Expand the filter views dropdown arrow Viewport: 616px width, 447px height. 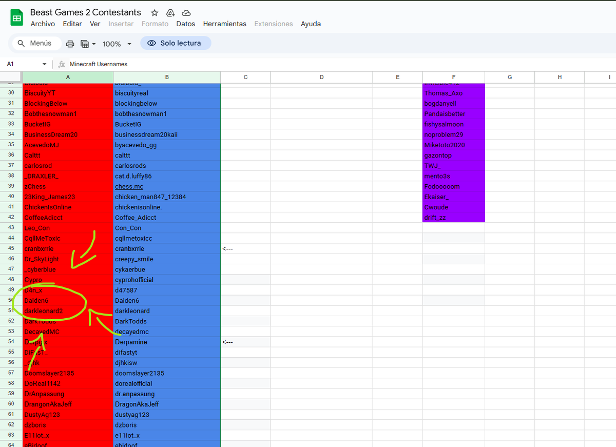point(94,44)
